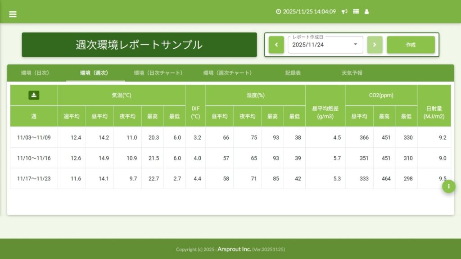
Task: Click the user account icon
Action: 366,12
